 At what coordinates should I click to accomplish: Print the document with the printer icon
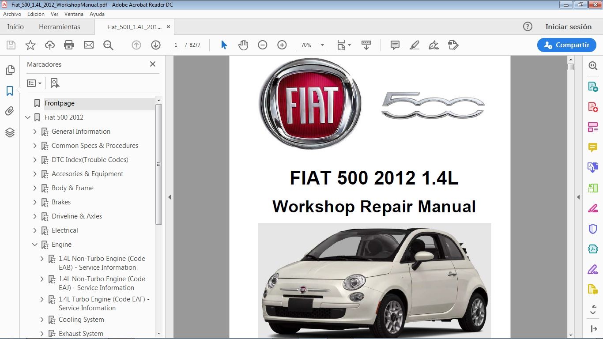point(69,45)
